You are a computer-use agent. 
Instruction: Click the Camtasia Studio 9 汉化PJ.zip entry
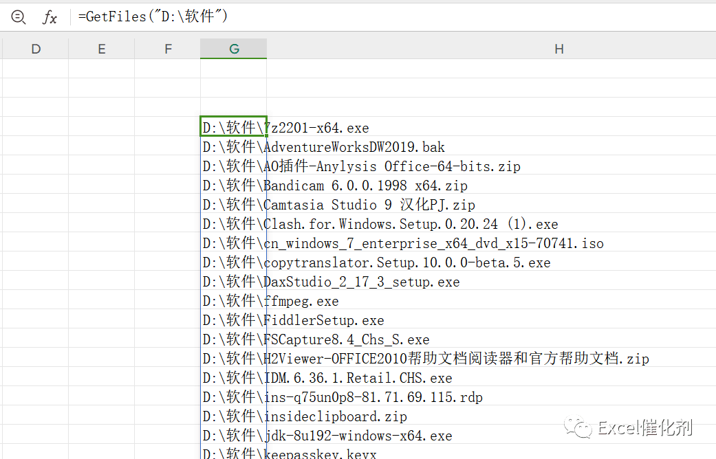click(x=339, y=204)
